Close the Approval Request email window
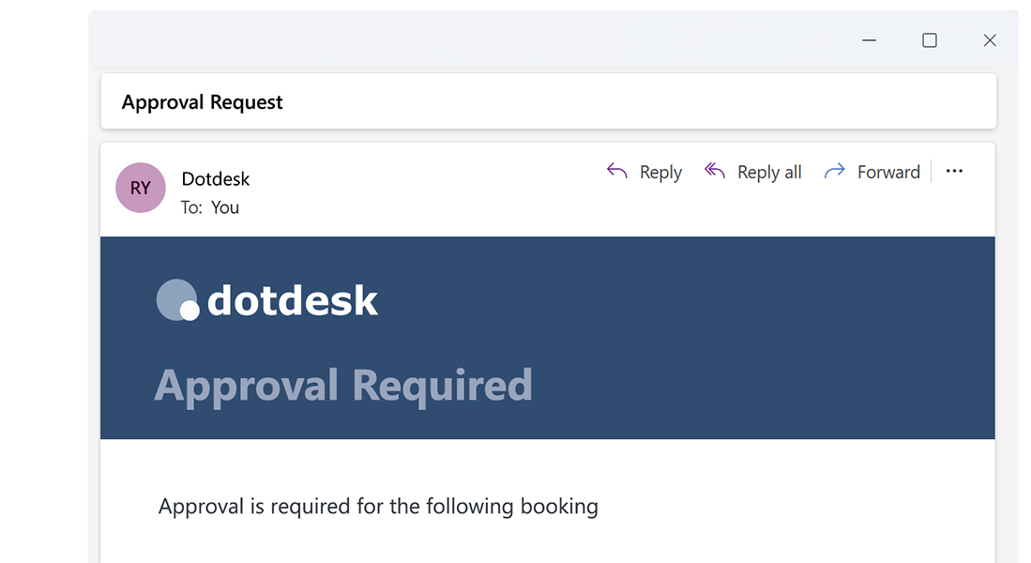Screen dimensions: 1031x563 point(990,40)
